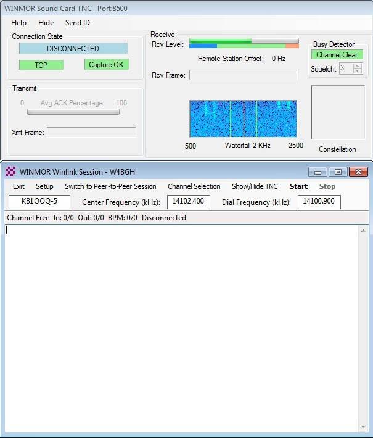373x438 pixels.
Task: Click the 'Remote Station Offset:' label
Action: point(231,59)
